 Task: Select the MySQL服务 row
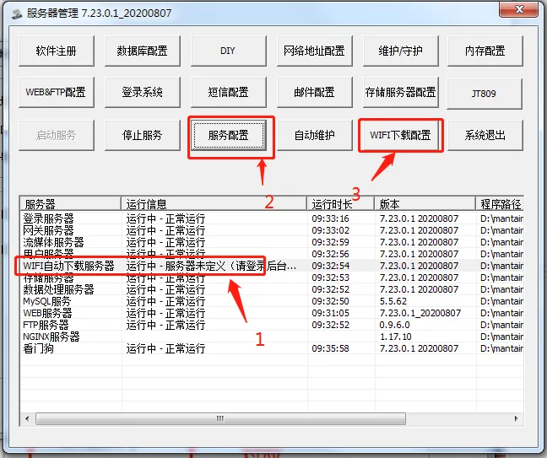pyautogui.click(x=272, y=301)
